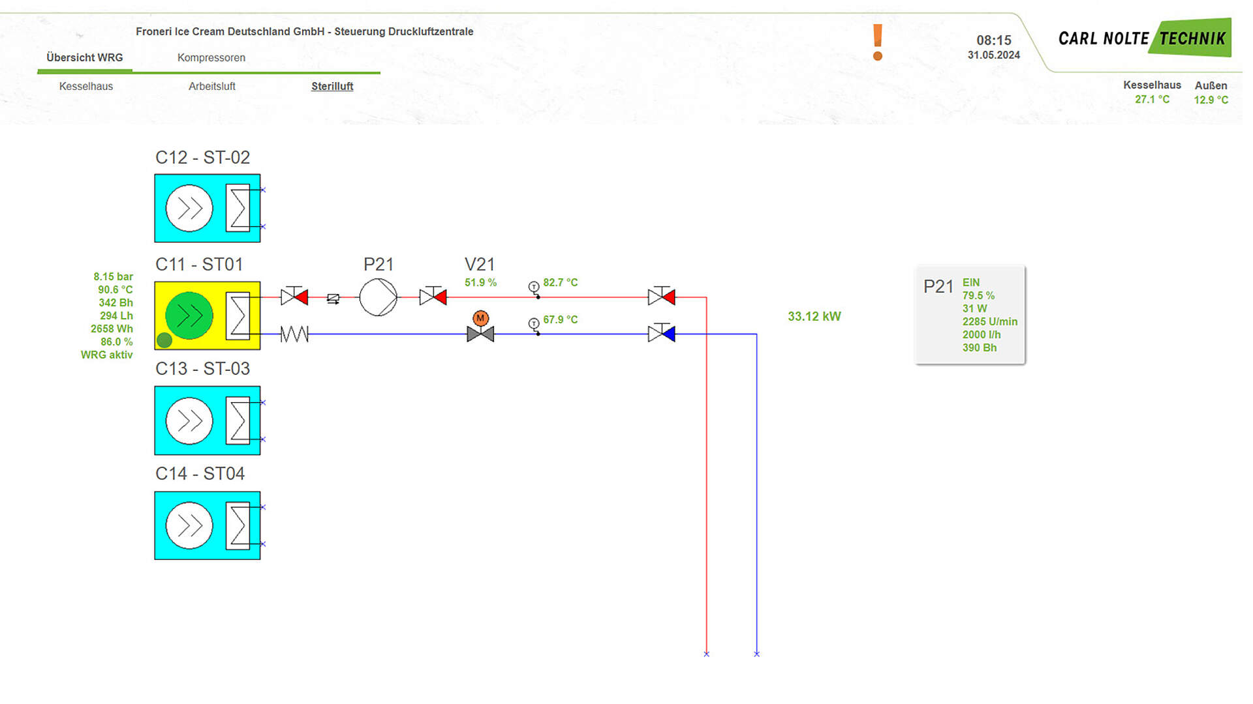Open the Übersicht WRG tab
Image resolution: width=1253 pixels, height=704 pixels.
click(x=85, y=57)
